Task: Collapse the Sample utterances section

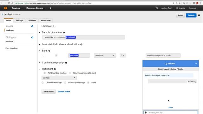Action: click(x=39, y=33)
